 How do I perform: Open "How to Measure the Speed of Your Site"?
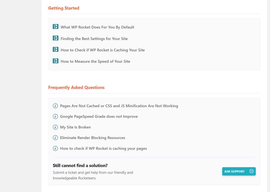95,61
